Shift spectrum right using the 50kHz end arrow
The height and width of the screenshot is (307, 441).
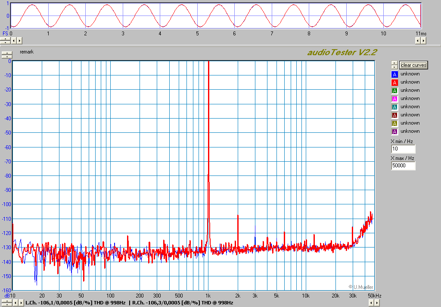tap(377, 303)
